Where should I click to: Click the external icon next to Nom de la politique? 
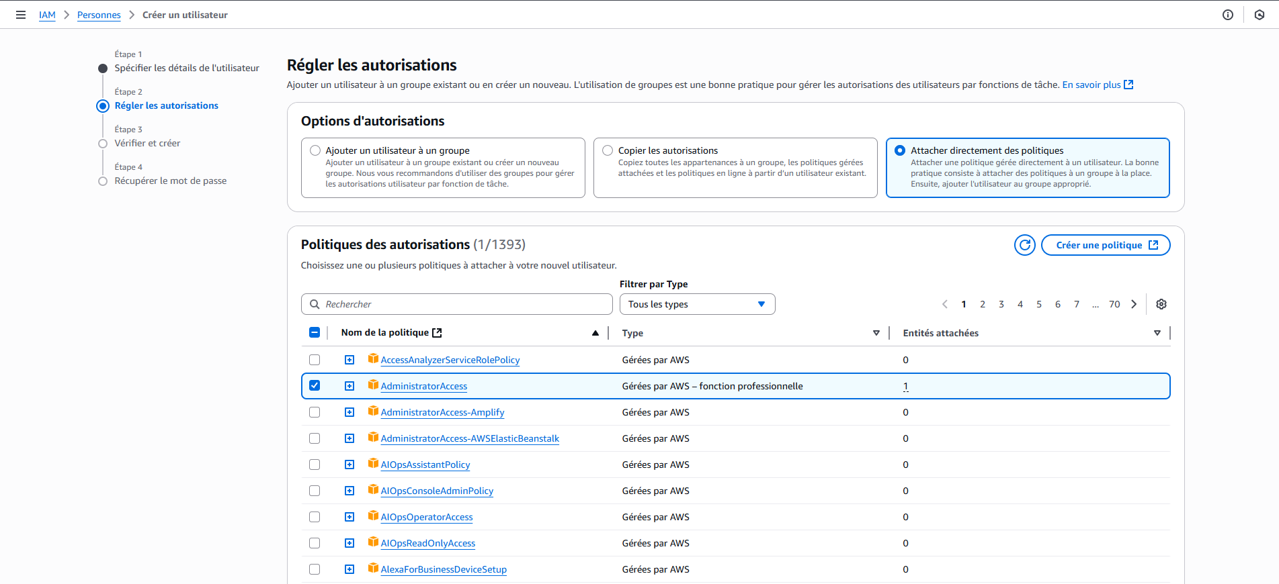click(x=437, y=332)
